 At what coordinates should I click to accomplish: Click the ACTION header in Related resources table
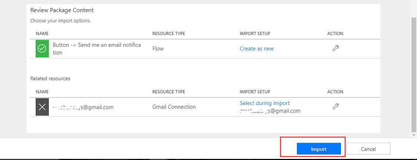[x=335, y=92]
